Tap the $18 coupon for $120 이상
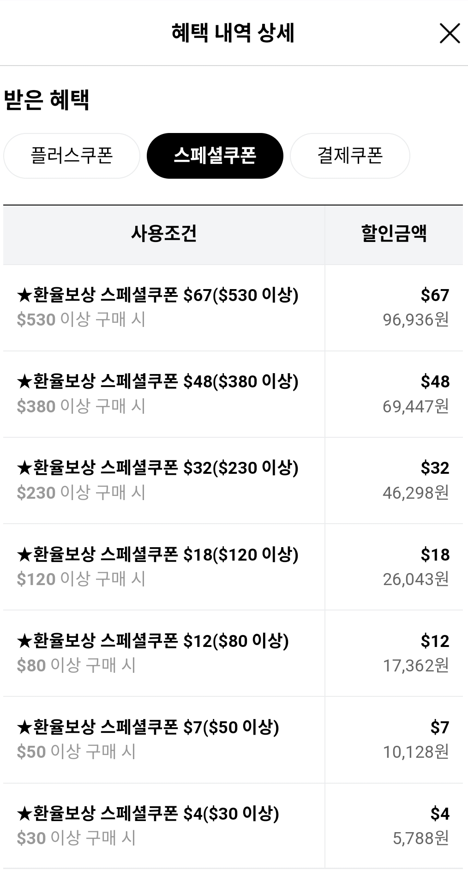 point(157,555)
